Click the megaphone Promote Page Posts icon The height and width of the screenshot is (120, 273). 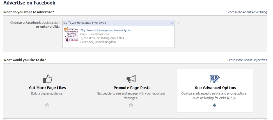point(131,79)
